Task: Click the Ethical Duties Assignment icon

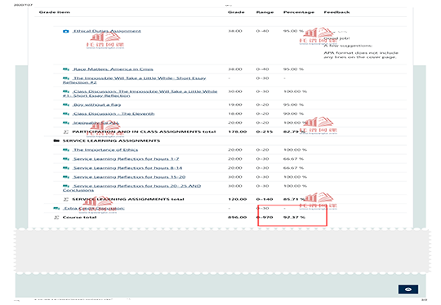Action: coord(65,31)
